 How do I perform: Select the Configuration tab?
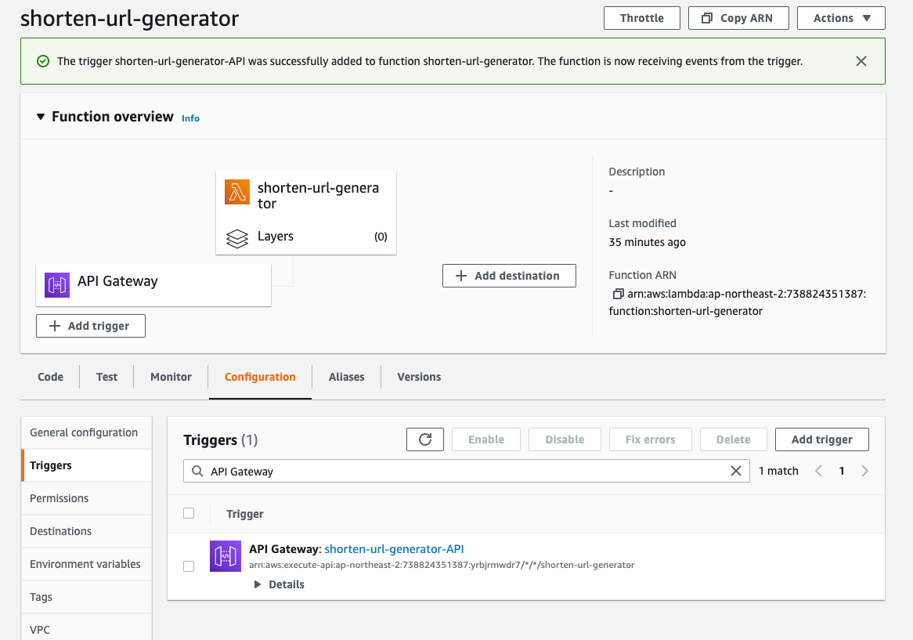(260, 377)
